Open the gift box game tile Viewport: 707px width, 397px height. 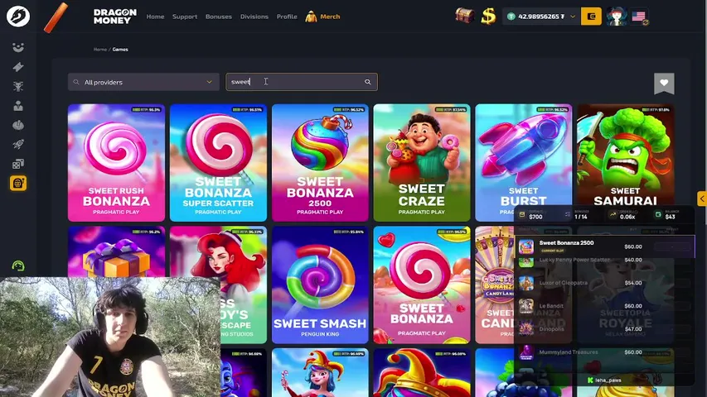[116, 251]
